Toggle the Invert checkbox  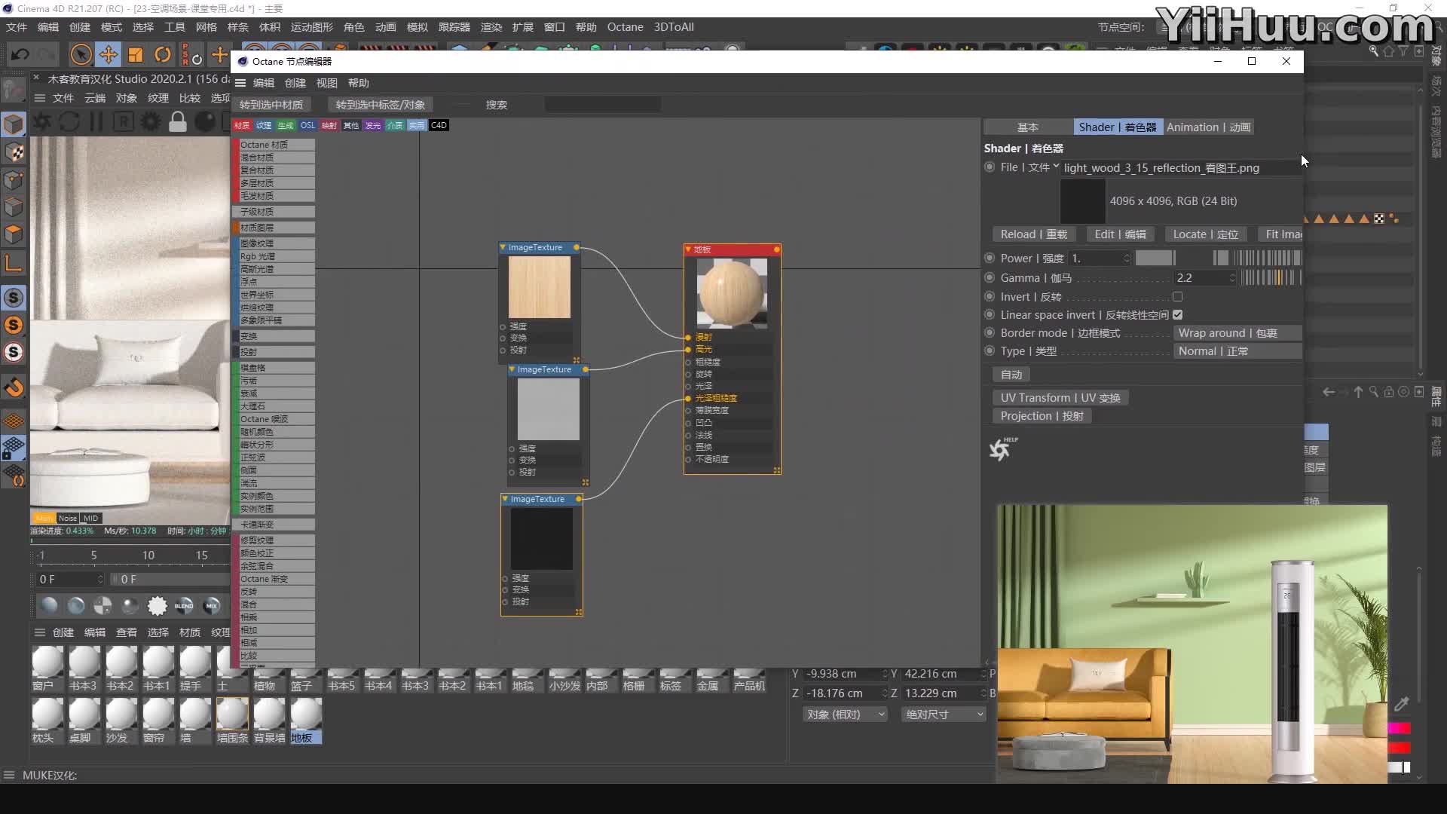click(1177, 297)
